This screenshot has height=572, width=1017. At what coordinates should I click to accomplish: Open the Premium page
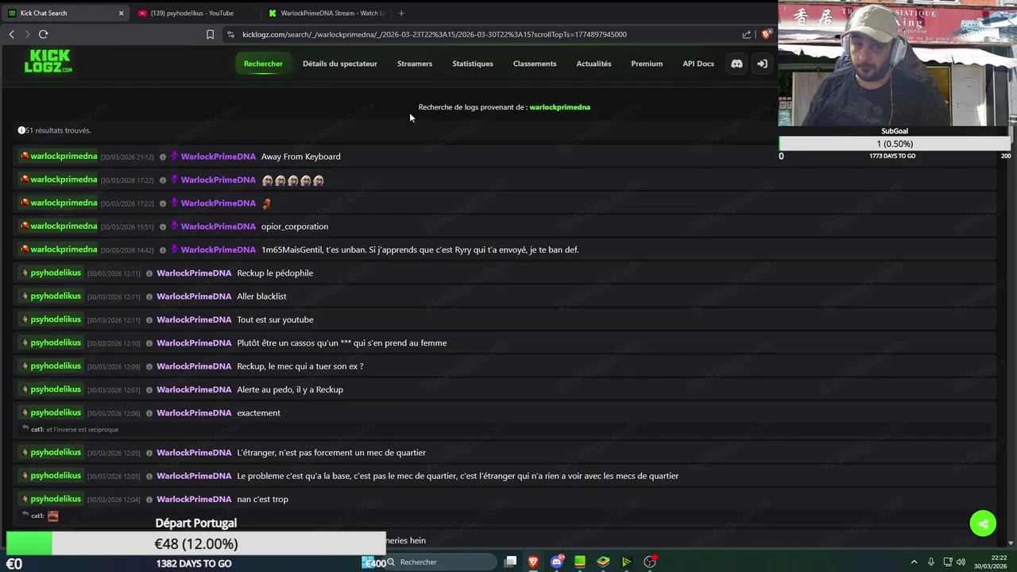pos(647,64)
